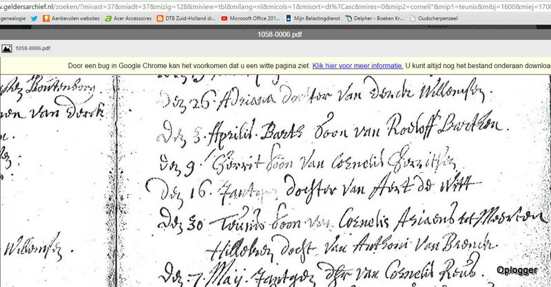Viewport: 551px width, 287px height.
Task: Open Aanbevolen websites bookmark
Action: coord(75,19)
